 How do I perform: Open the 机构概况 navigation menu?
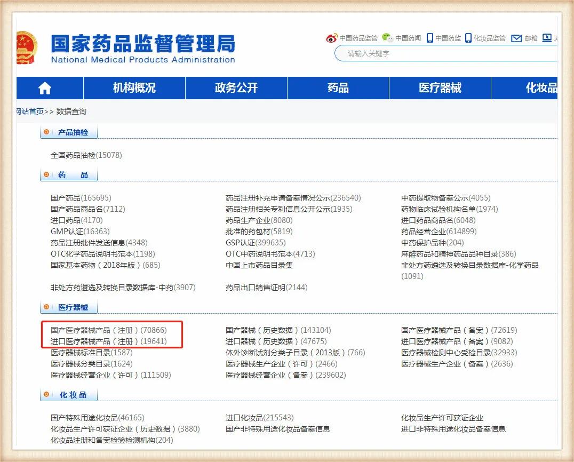tap(133, 88)
